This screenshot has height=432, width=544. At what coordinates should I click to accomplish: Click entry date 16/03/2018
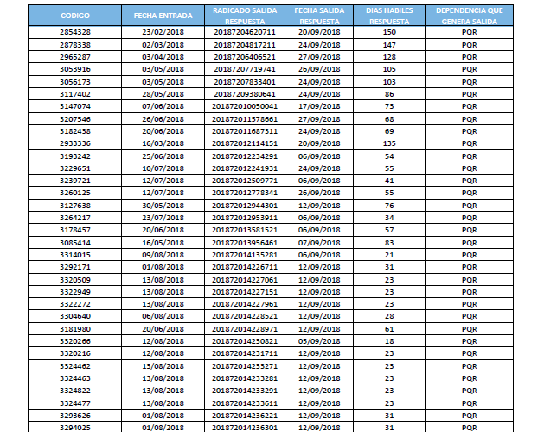[x=163, y=143]
